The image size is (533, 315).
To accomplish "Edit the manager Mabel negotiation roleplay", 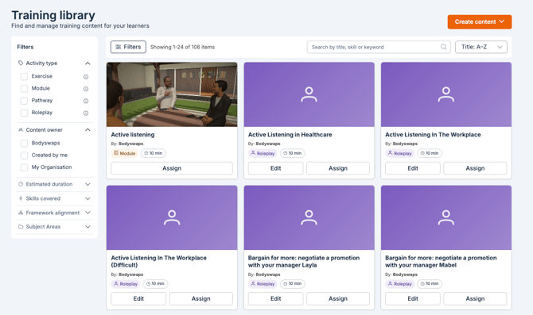I will 413,298.
